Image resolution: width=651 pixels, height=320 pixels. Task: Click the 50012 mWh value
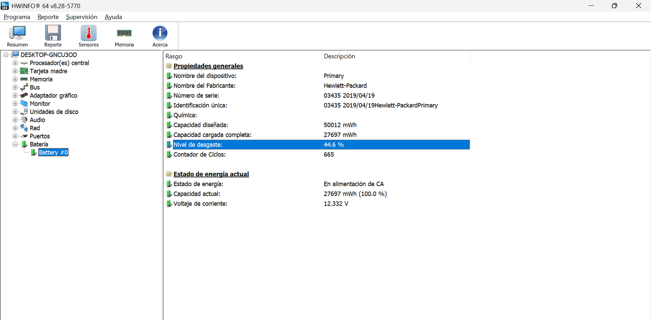(340, 125)
